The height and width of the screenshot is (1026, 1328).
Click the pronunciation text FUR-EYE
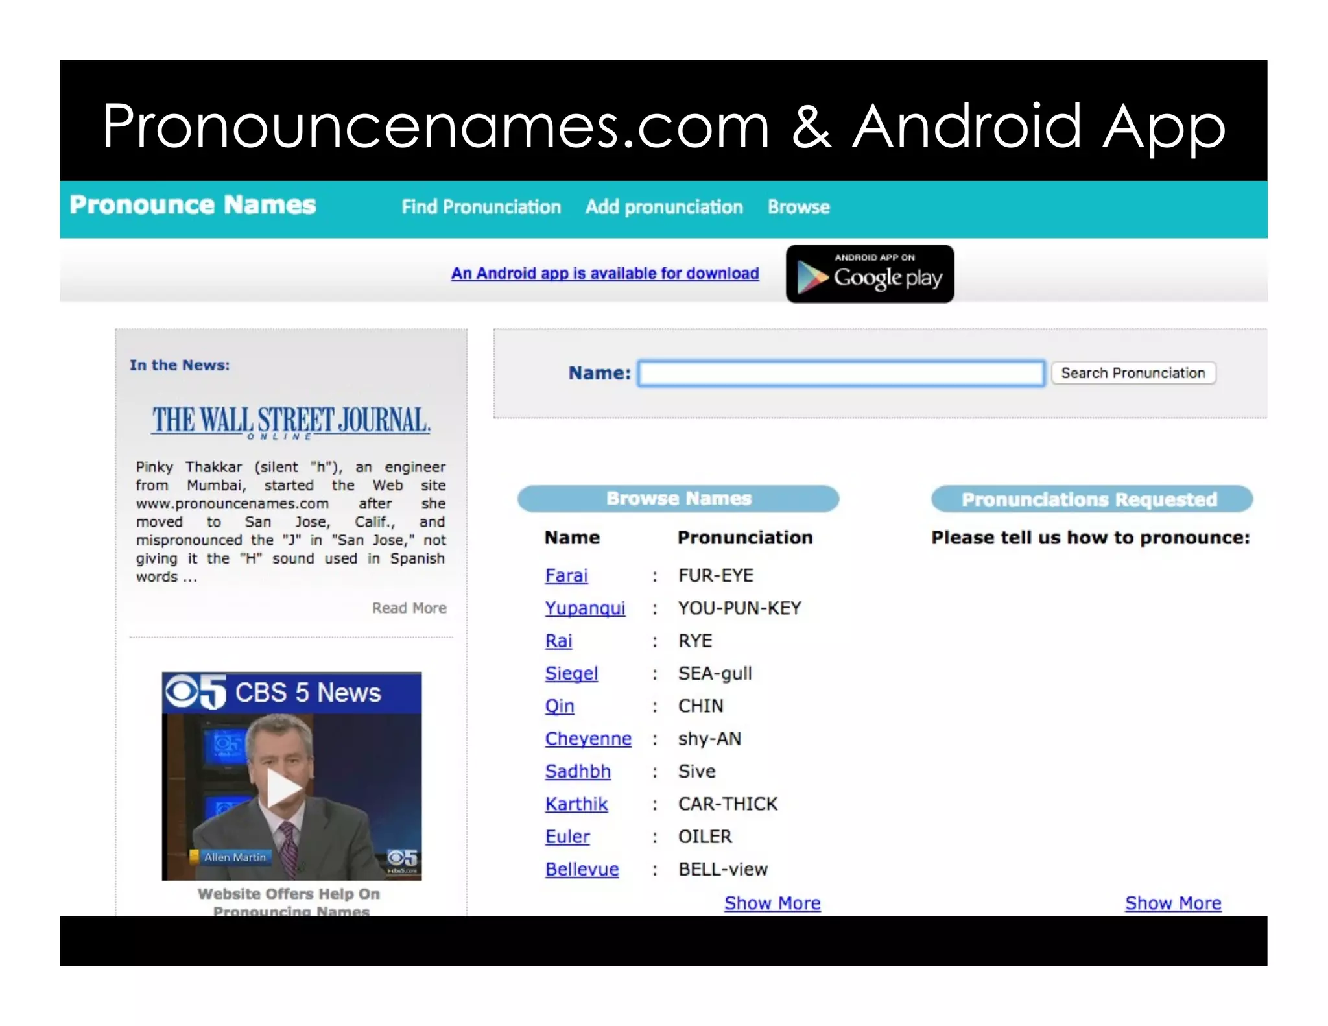click(716, 576)
